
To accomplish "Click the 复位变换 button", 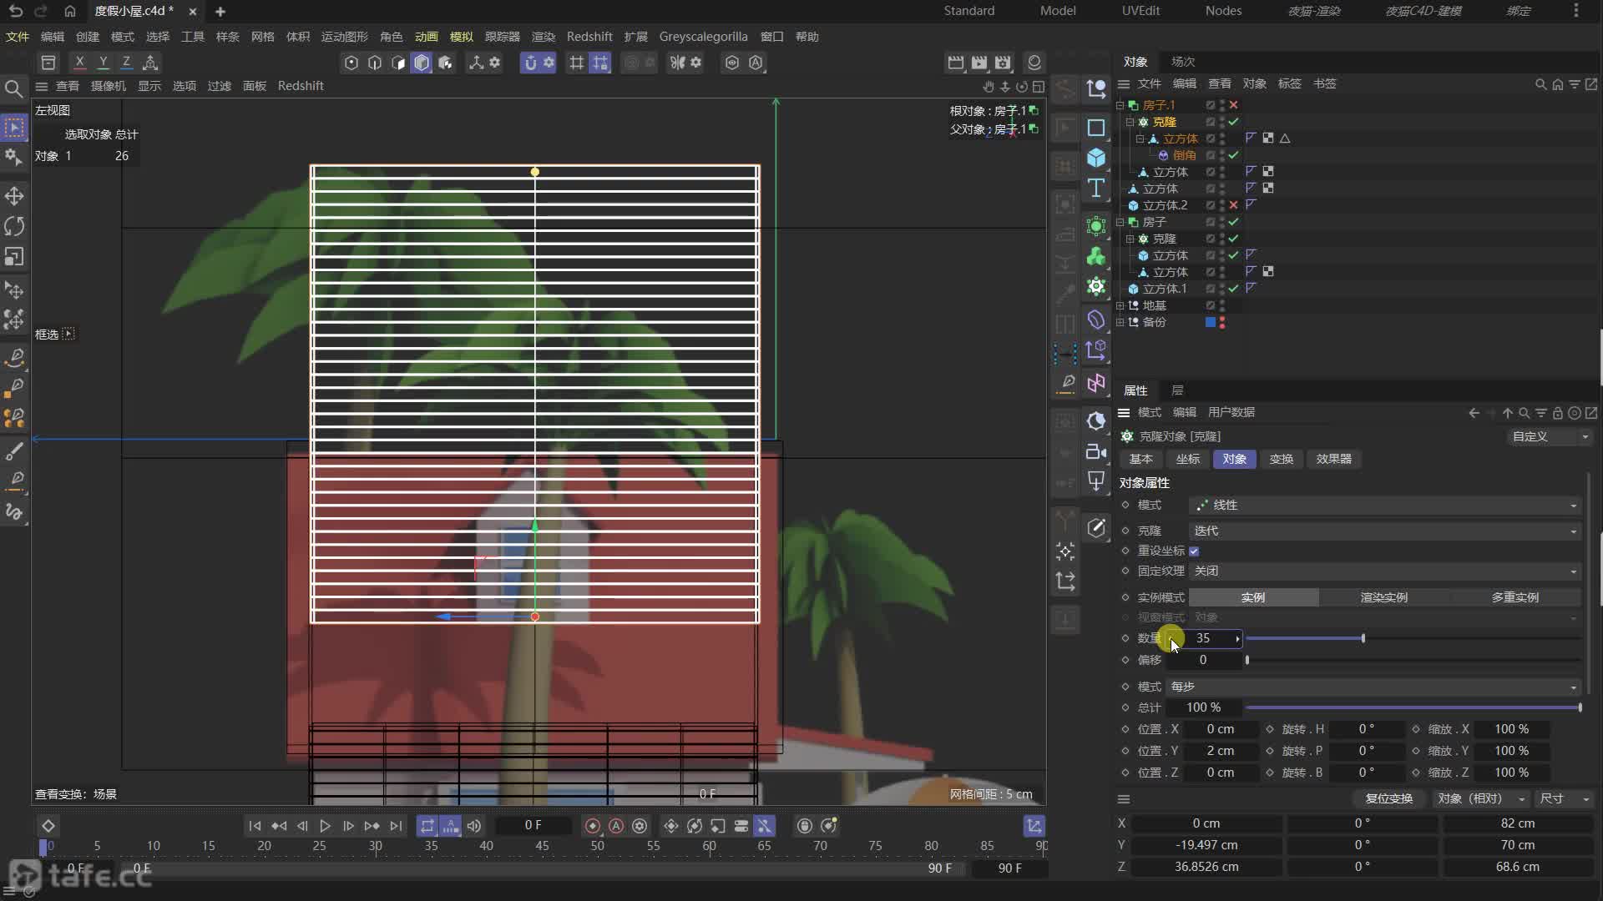I will click(1388, 799).
